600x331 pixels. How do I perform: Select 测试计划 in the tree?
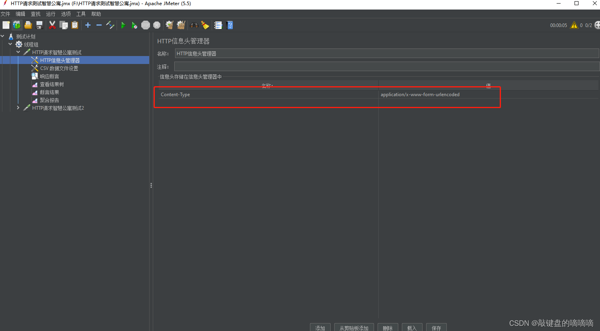(x=25, y=37)
